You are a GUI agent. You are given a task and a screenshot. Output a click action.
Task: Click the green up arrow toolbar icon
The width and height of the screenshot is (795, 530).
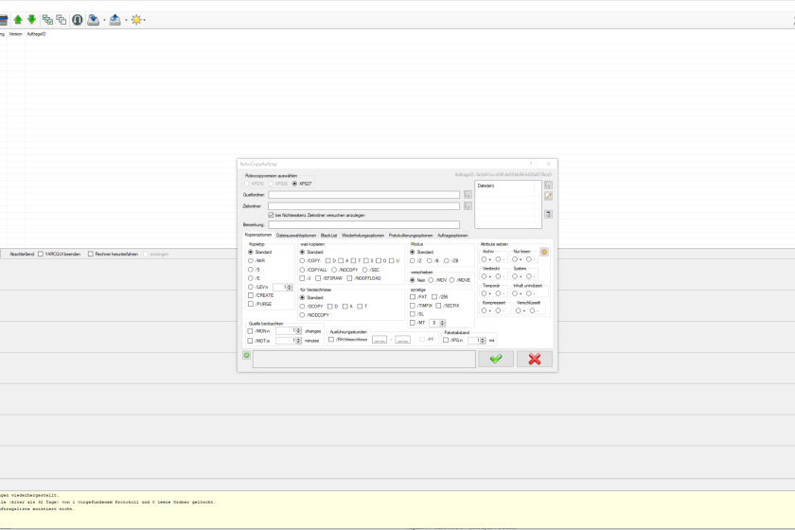(18, 20)
